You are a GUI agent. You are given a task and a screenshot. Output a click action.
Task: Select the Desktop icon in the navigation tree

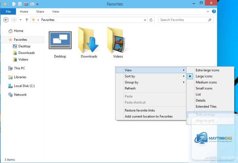click(15, 46)
